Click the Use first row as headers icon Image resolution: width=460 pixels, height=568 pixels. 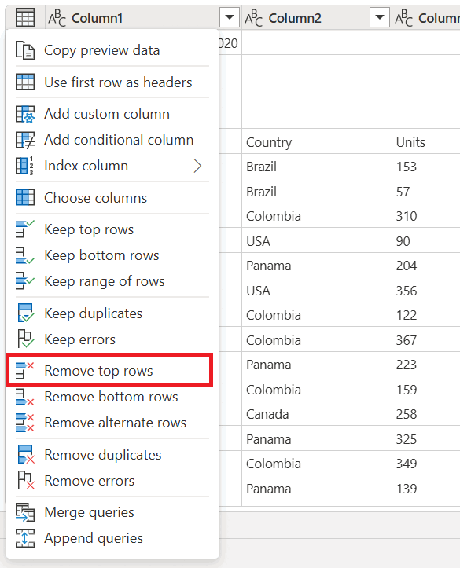click(25, 82)
